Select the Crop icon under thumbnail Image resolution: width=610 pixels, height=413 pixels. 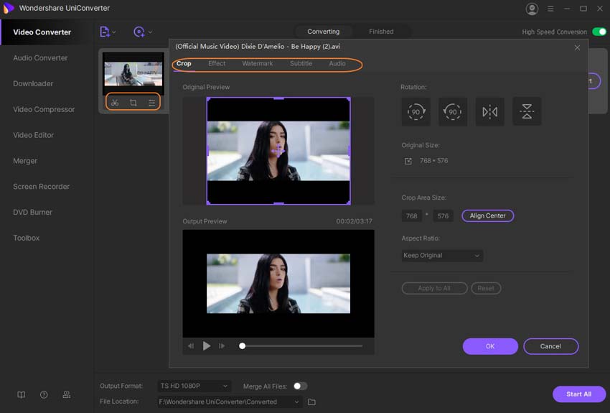(x=133, y=103)
